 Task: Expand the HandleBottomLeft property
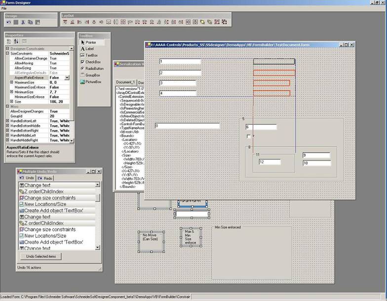pos(7,121)
